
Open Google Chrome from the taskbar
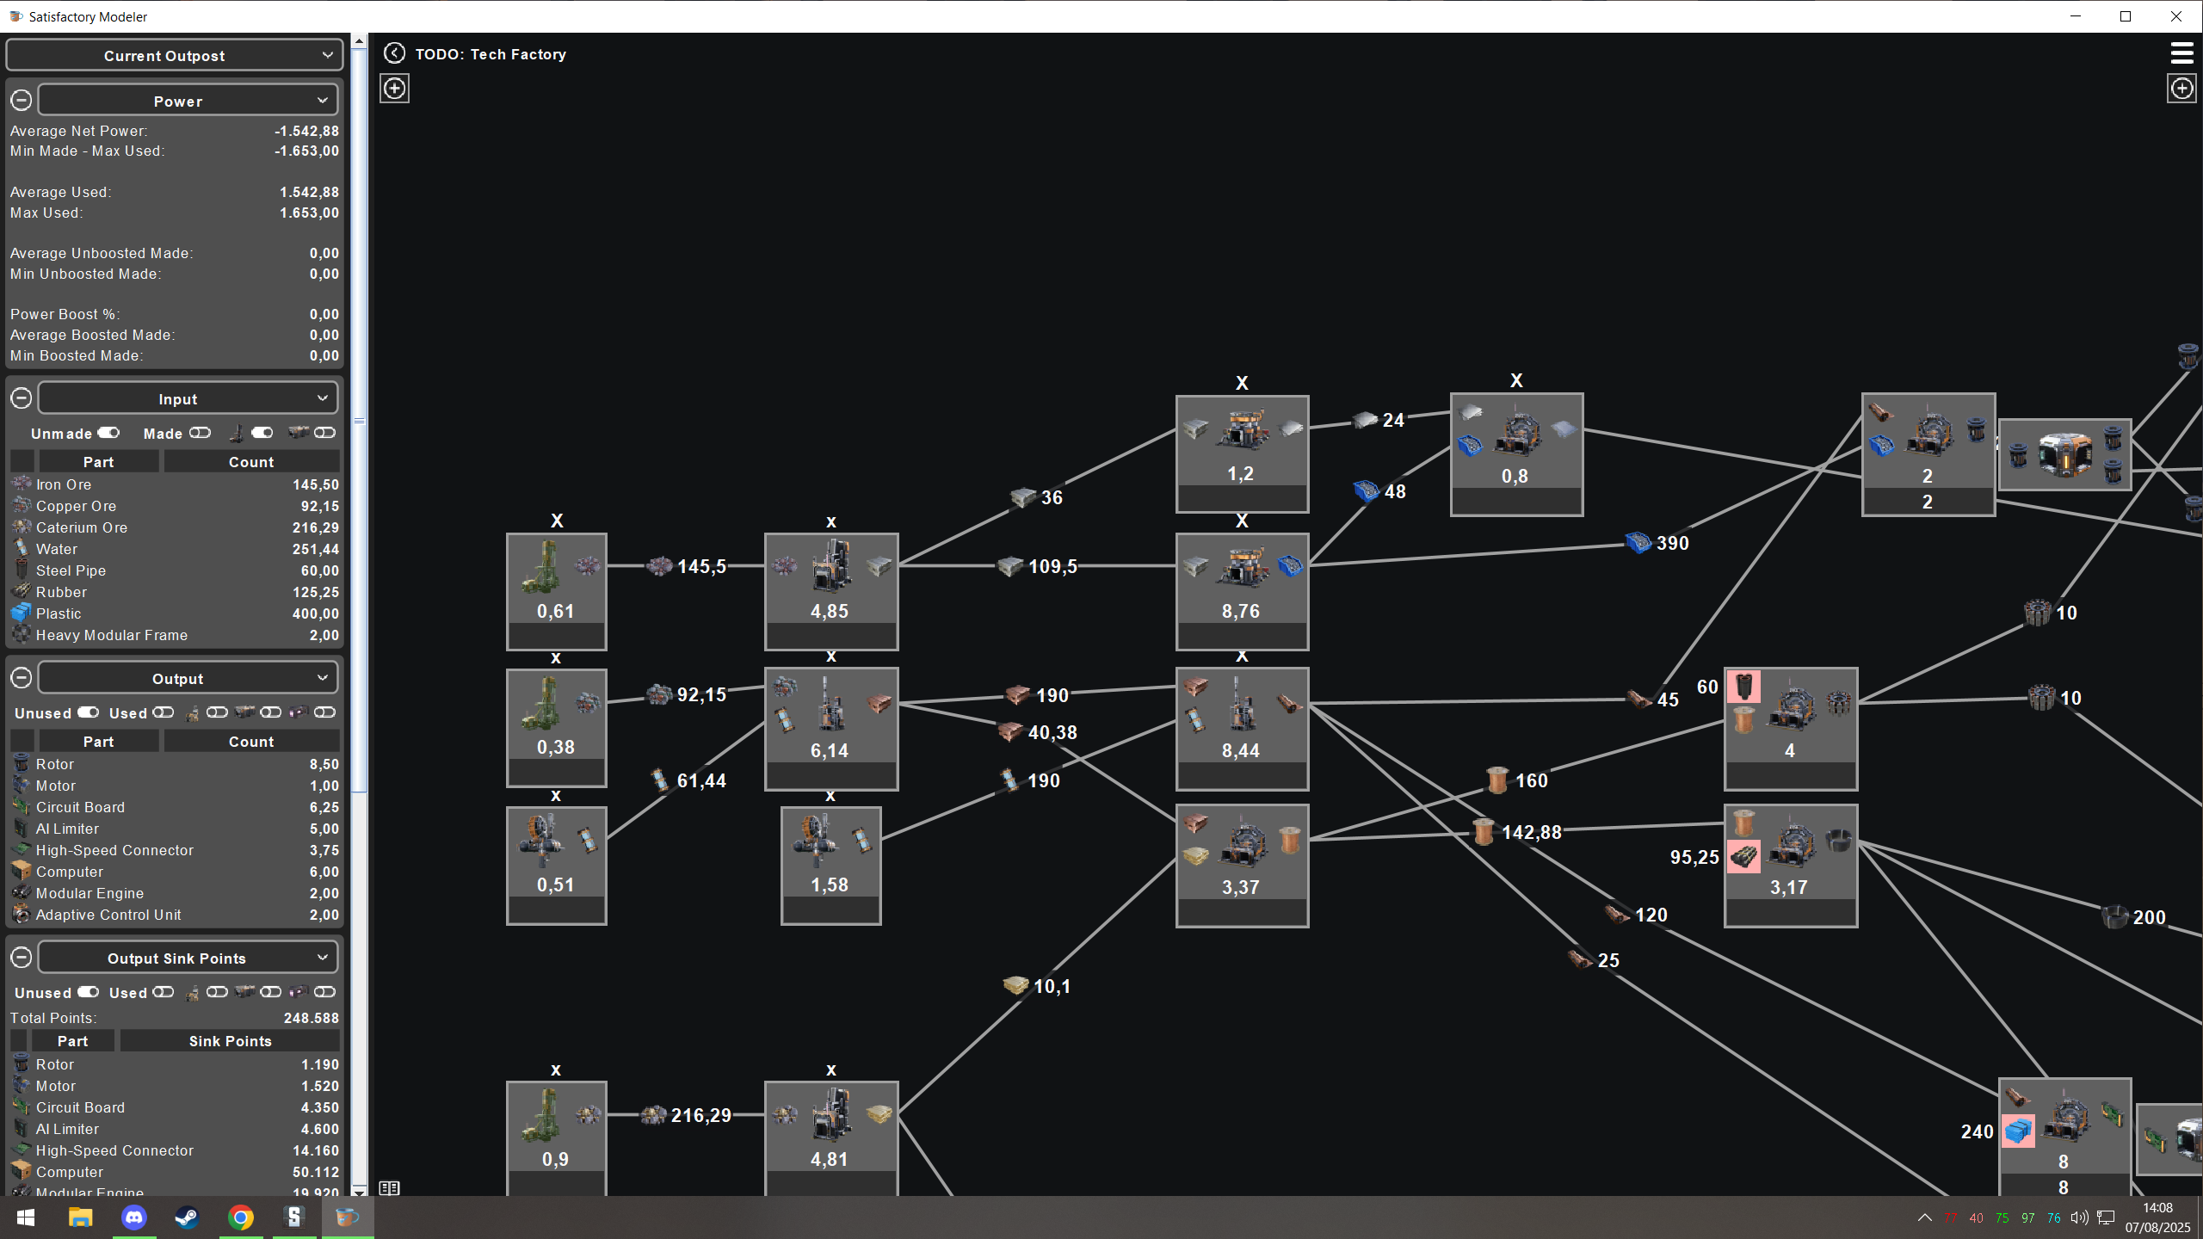tap(241, 1217)
